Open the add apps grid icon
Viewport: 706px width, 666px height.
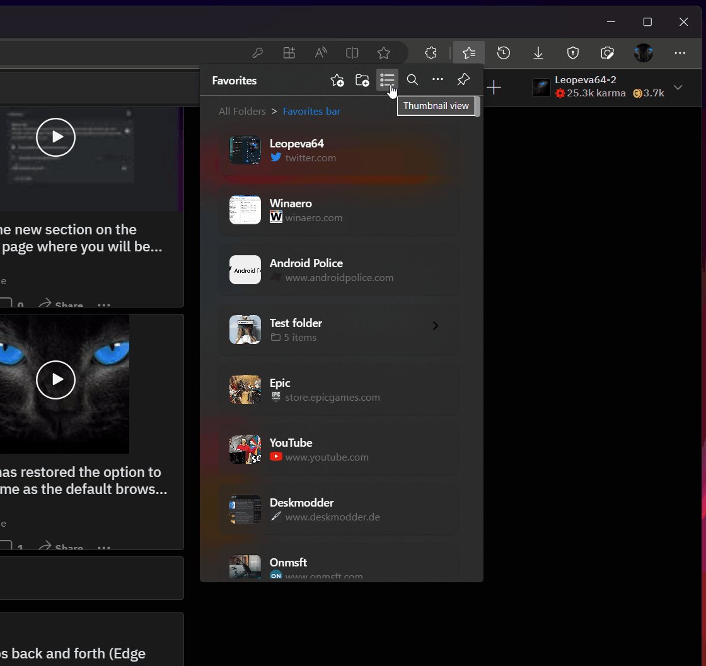pos(289,53)
